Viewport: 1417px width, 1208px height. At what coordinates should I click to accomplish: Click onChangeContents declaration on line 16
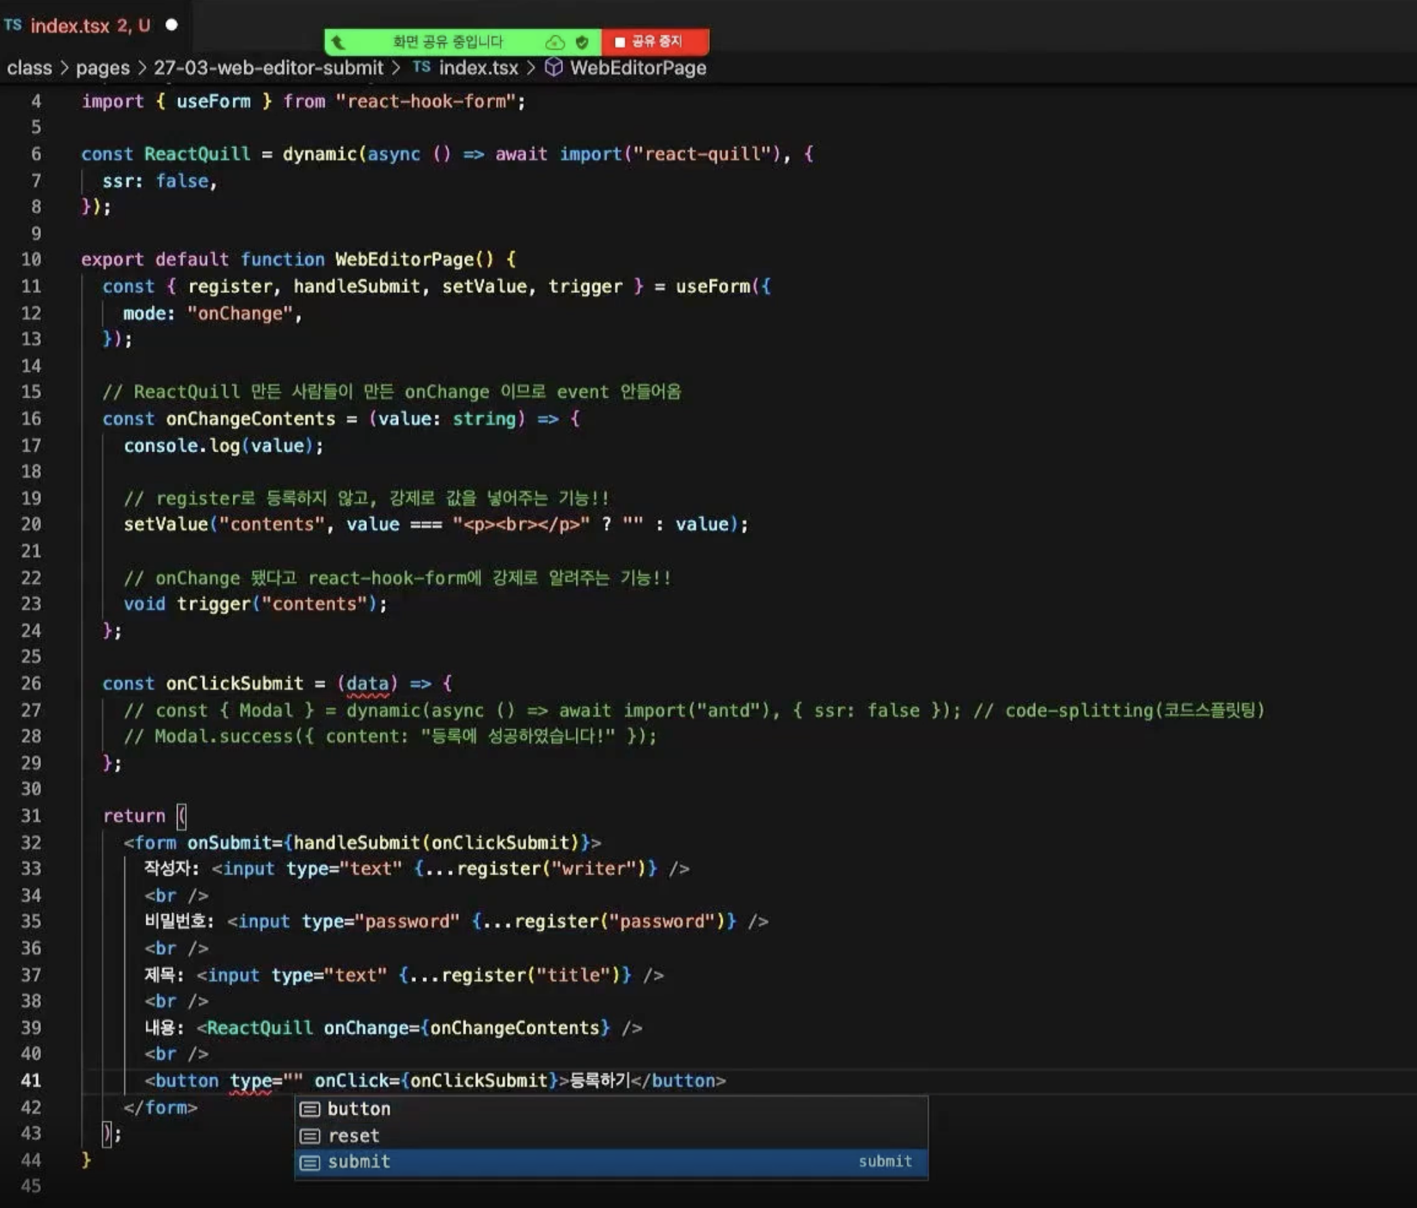(x=250, y=419)
